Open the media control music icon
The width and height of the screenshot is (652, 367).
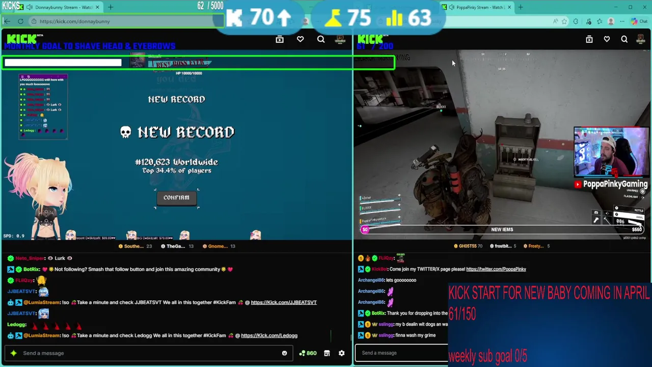(588, 21)
